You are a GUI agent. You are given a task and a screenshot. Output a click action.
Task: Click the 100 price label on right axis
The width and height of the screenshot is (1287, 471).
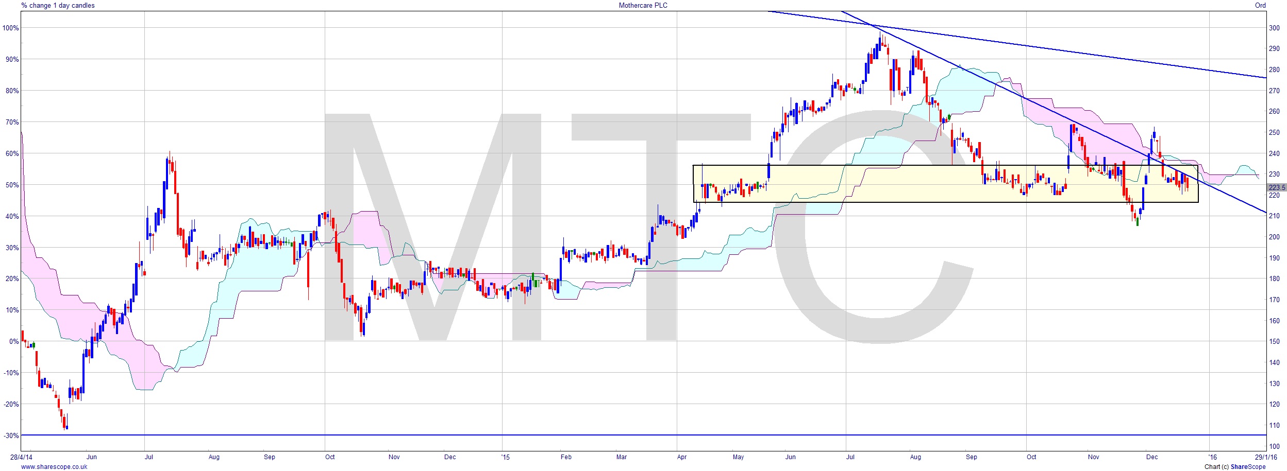(x=1274, y=446)
